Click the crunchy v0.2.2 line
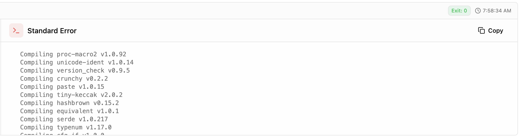The height and width of the screenshot is (138, 519). coord(64,79)
